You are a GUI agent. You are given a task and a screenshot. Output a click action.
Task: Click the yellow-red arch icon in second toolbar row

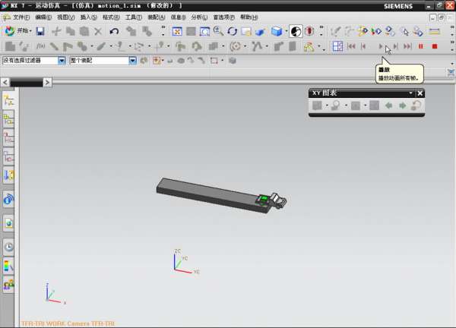point(309,46)
